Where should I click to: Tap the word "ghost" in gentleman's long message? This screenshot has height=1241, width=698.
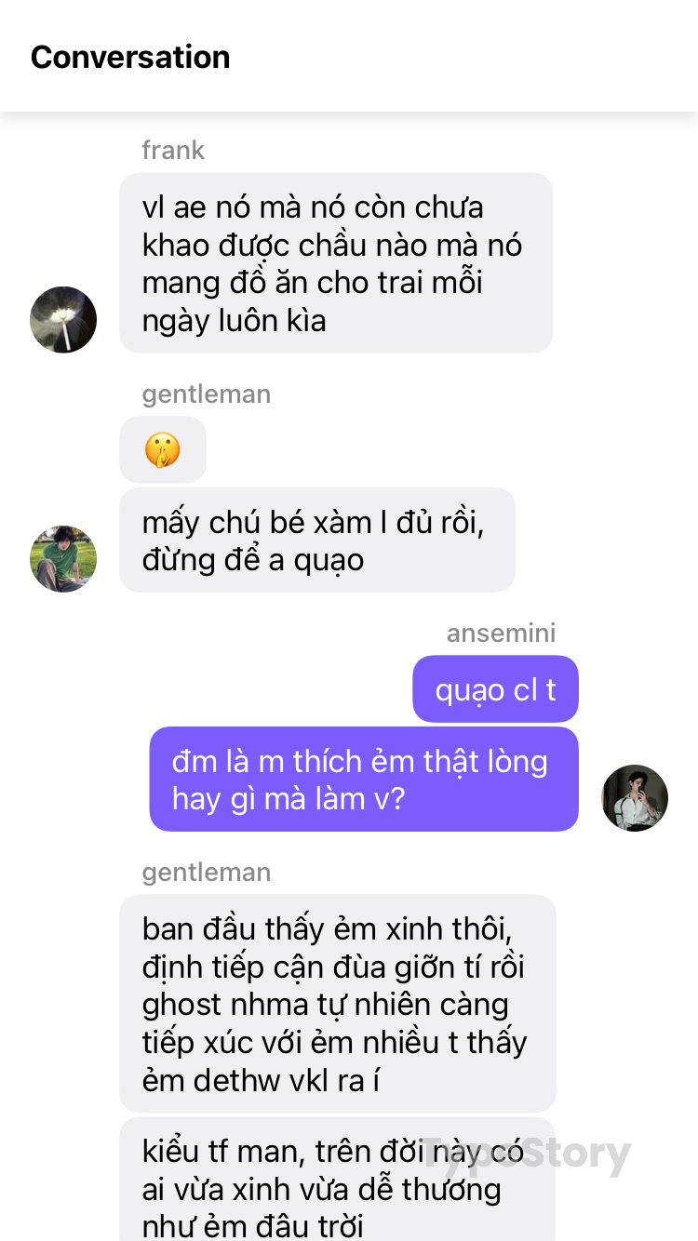tap(182, 1005)
